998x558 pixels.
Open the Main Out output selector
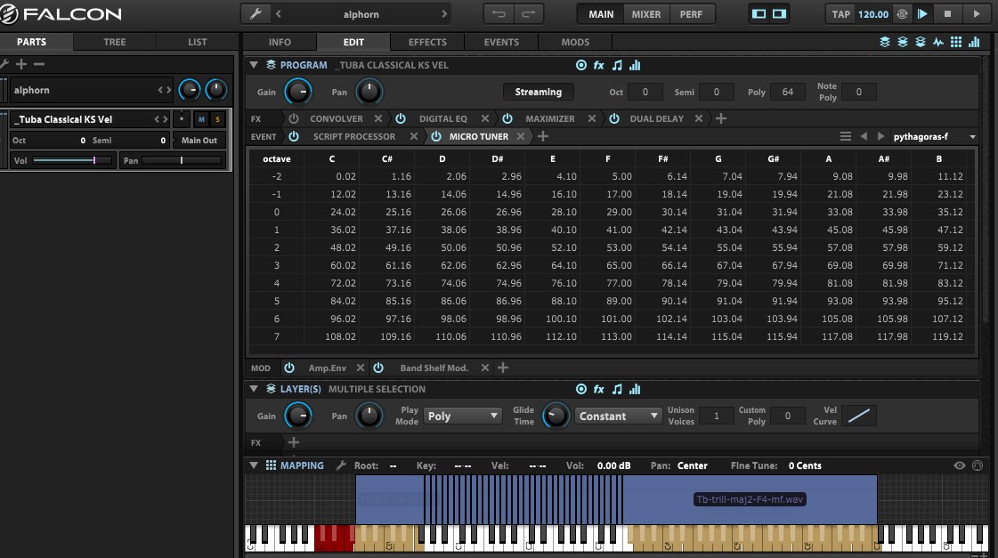199,141
